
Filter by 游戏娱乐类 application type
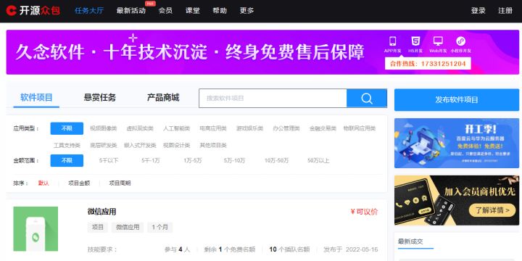[249, 128]
